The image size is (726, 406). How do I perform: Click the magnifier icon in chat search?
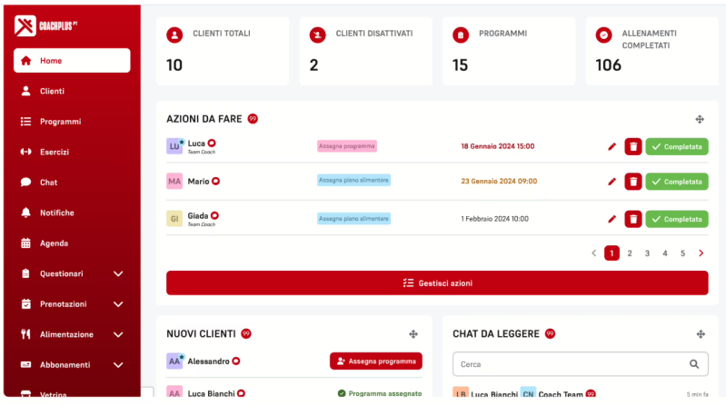pyautogui.click(x=695, y=364)
